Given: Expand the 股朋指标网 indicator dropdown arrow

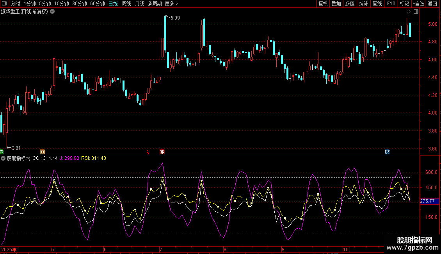Looking at the screenshot, I should point(3,158).
